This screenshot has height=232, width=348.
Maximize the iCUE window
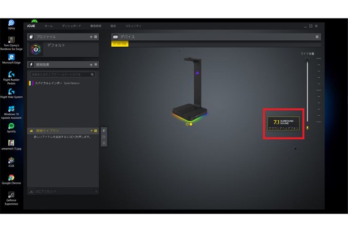point(311,26)
